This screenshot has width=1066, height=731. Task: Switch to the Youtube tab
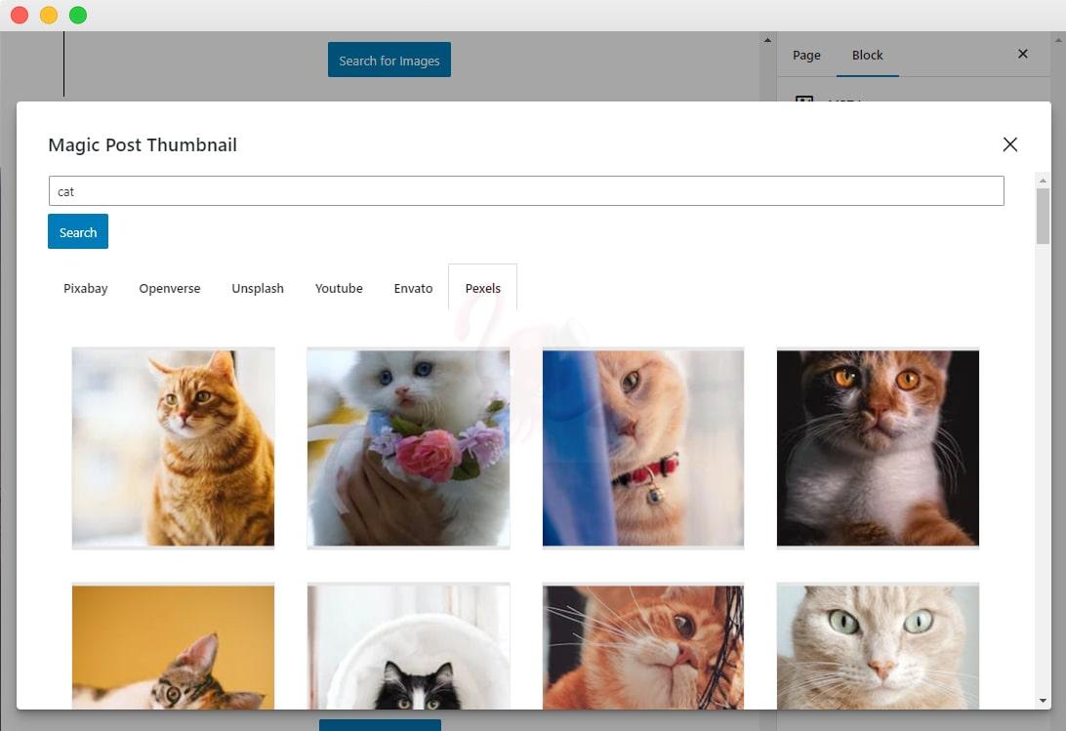coord(339,288)
